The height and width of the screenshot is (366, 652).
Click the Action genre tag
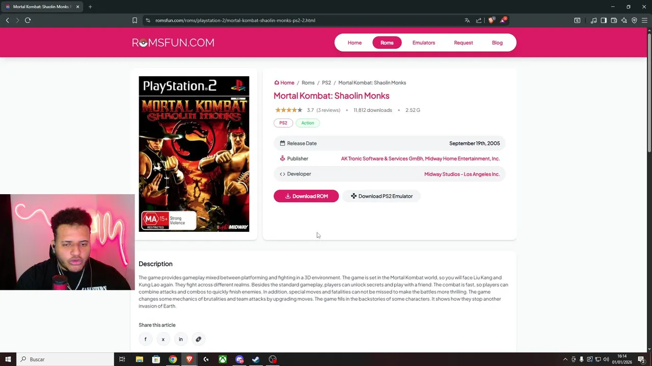click(308, 123)
